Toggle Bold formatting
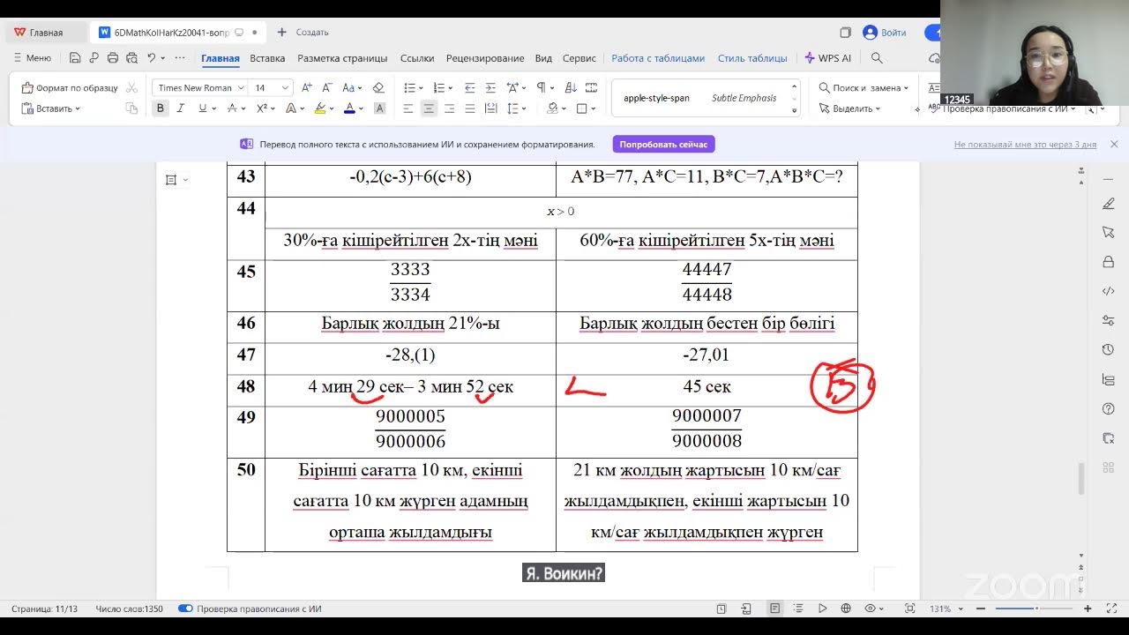This screenshot has height=635, width=1129. point(161,108)
